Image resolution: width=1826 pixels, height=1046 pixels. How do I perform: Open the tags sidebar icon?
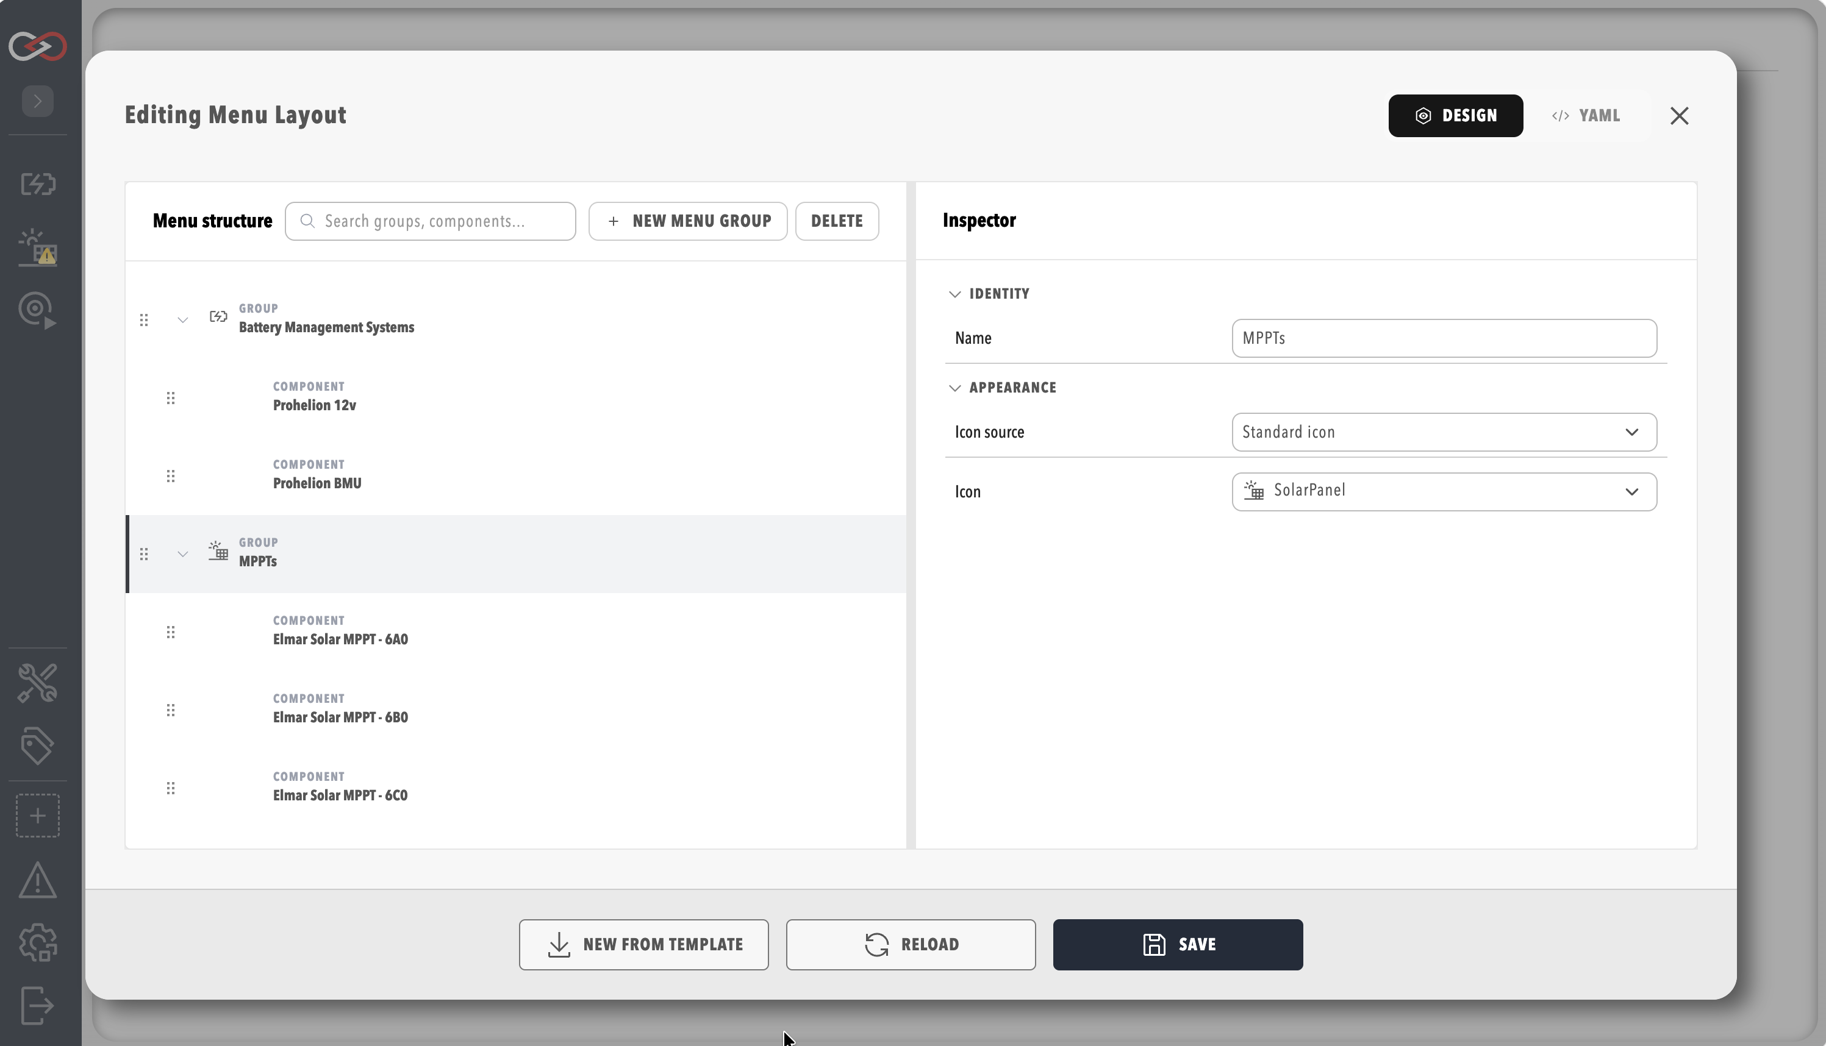(38, 745)
